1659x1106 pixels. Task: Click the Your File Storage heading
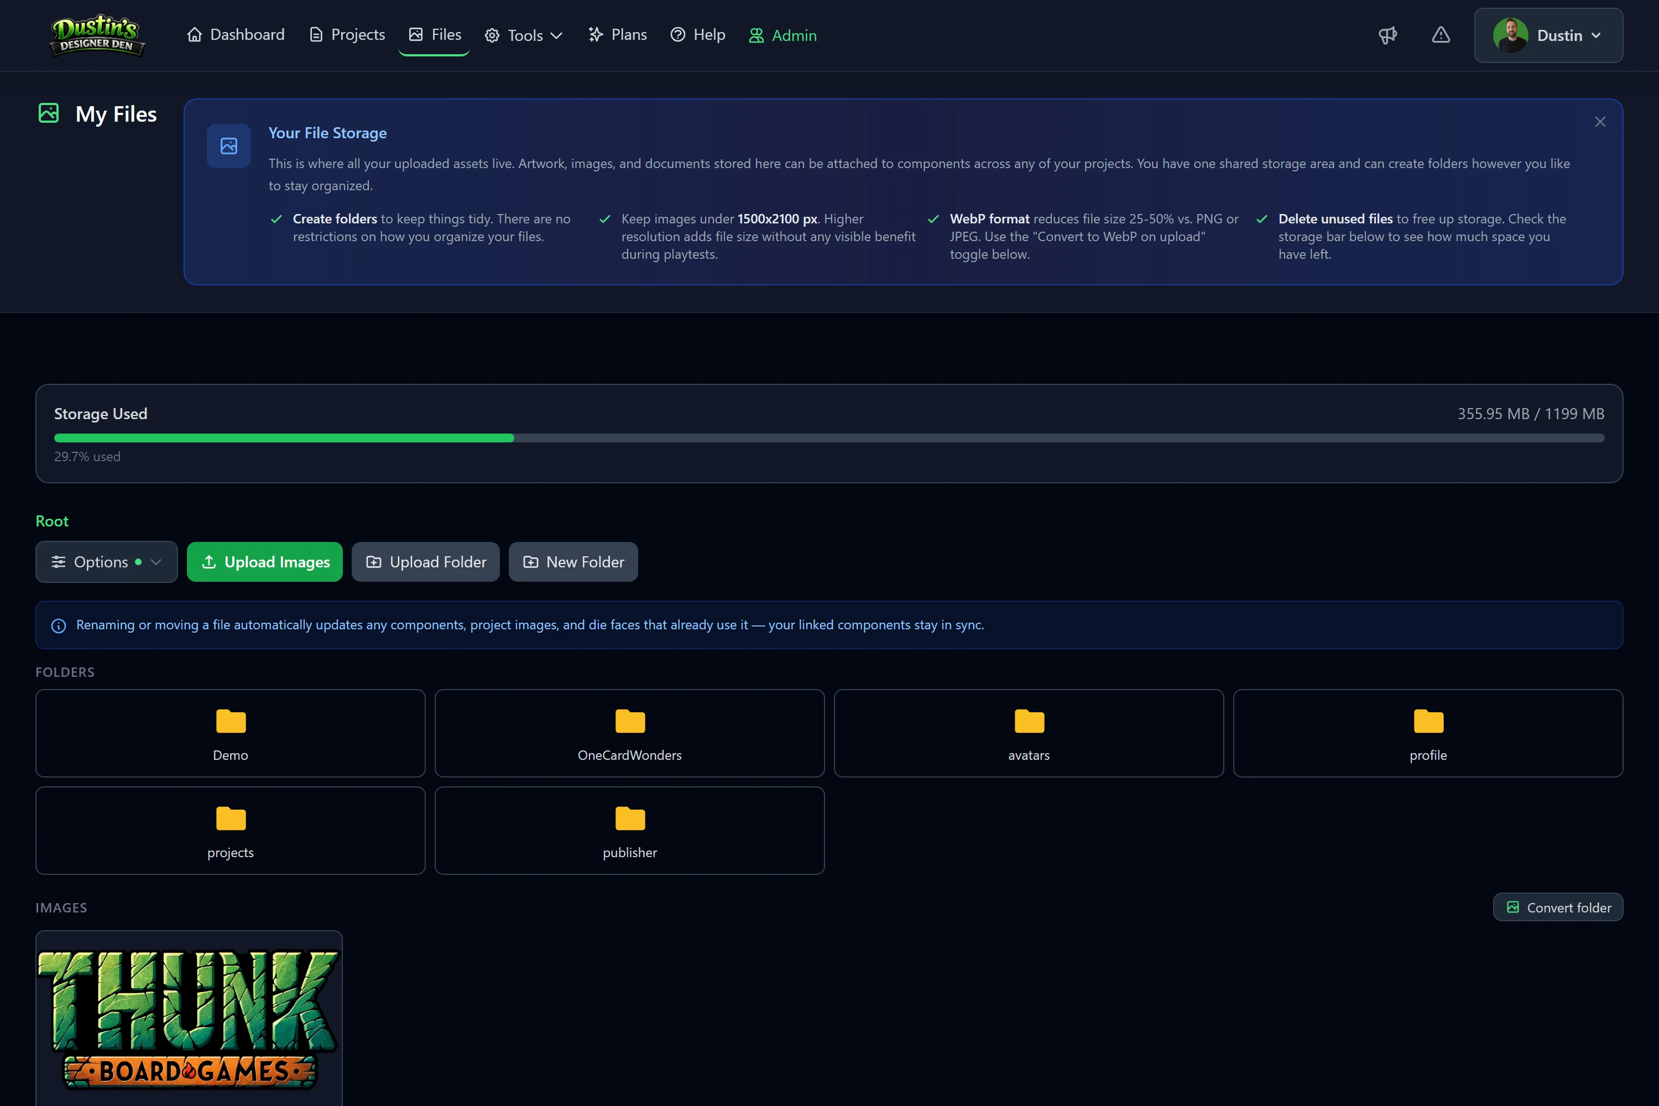327,133
